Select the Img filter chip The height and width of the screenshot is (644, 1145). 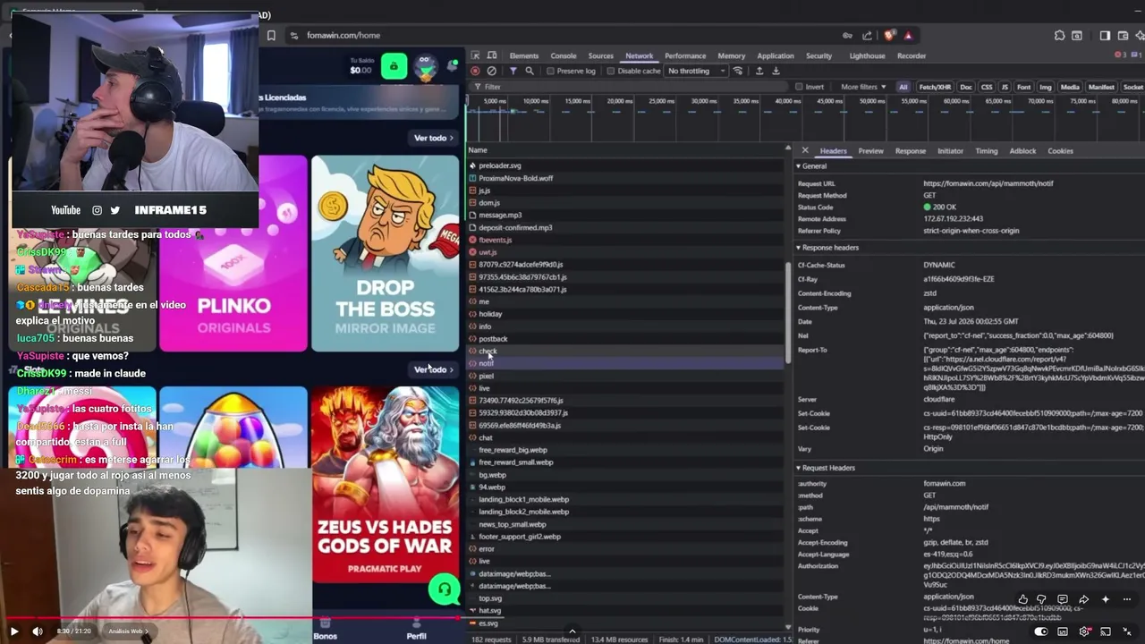pos(1045,87)
